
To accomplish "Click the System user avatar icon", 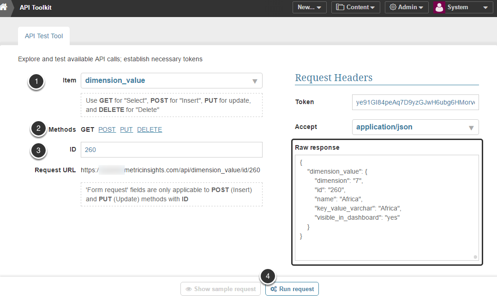I will [439, 7].
